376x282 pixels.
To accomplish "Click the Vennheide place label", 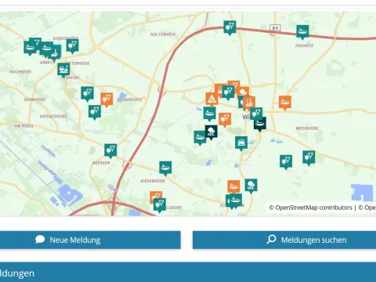I will [34, 99].
